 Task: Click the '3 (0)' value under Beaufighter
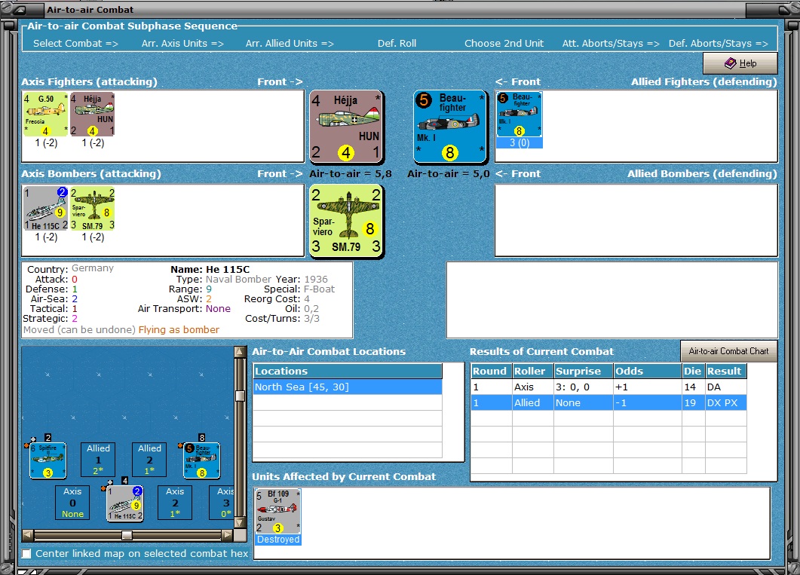[x=520, y=142]
